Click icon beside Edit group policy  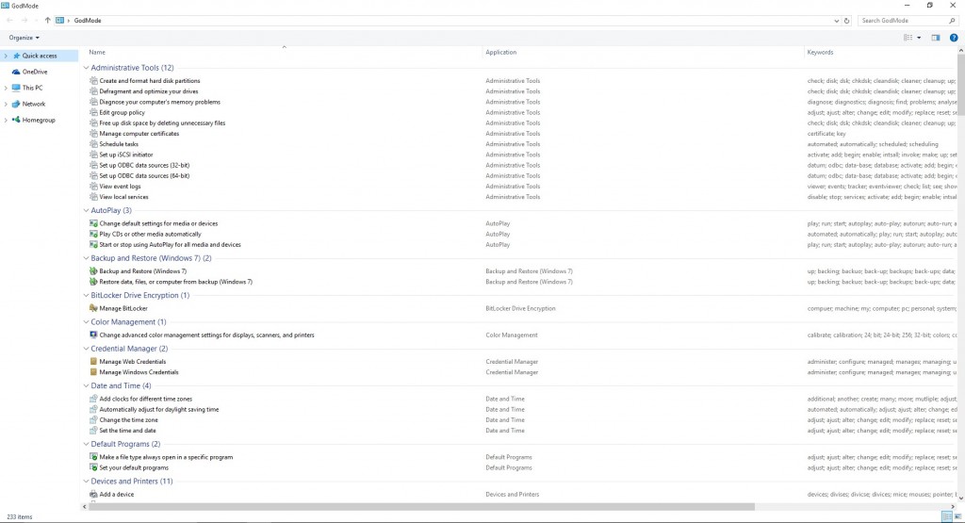(x=93, y=112)
